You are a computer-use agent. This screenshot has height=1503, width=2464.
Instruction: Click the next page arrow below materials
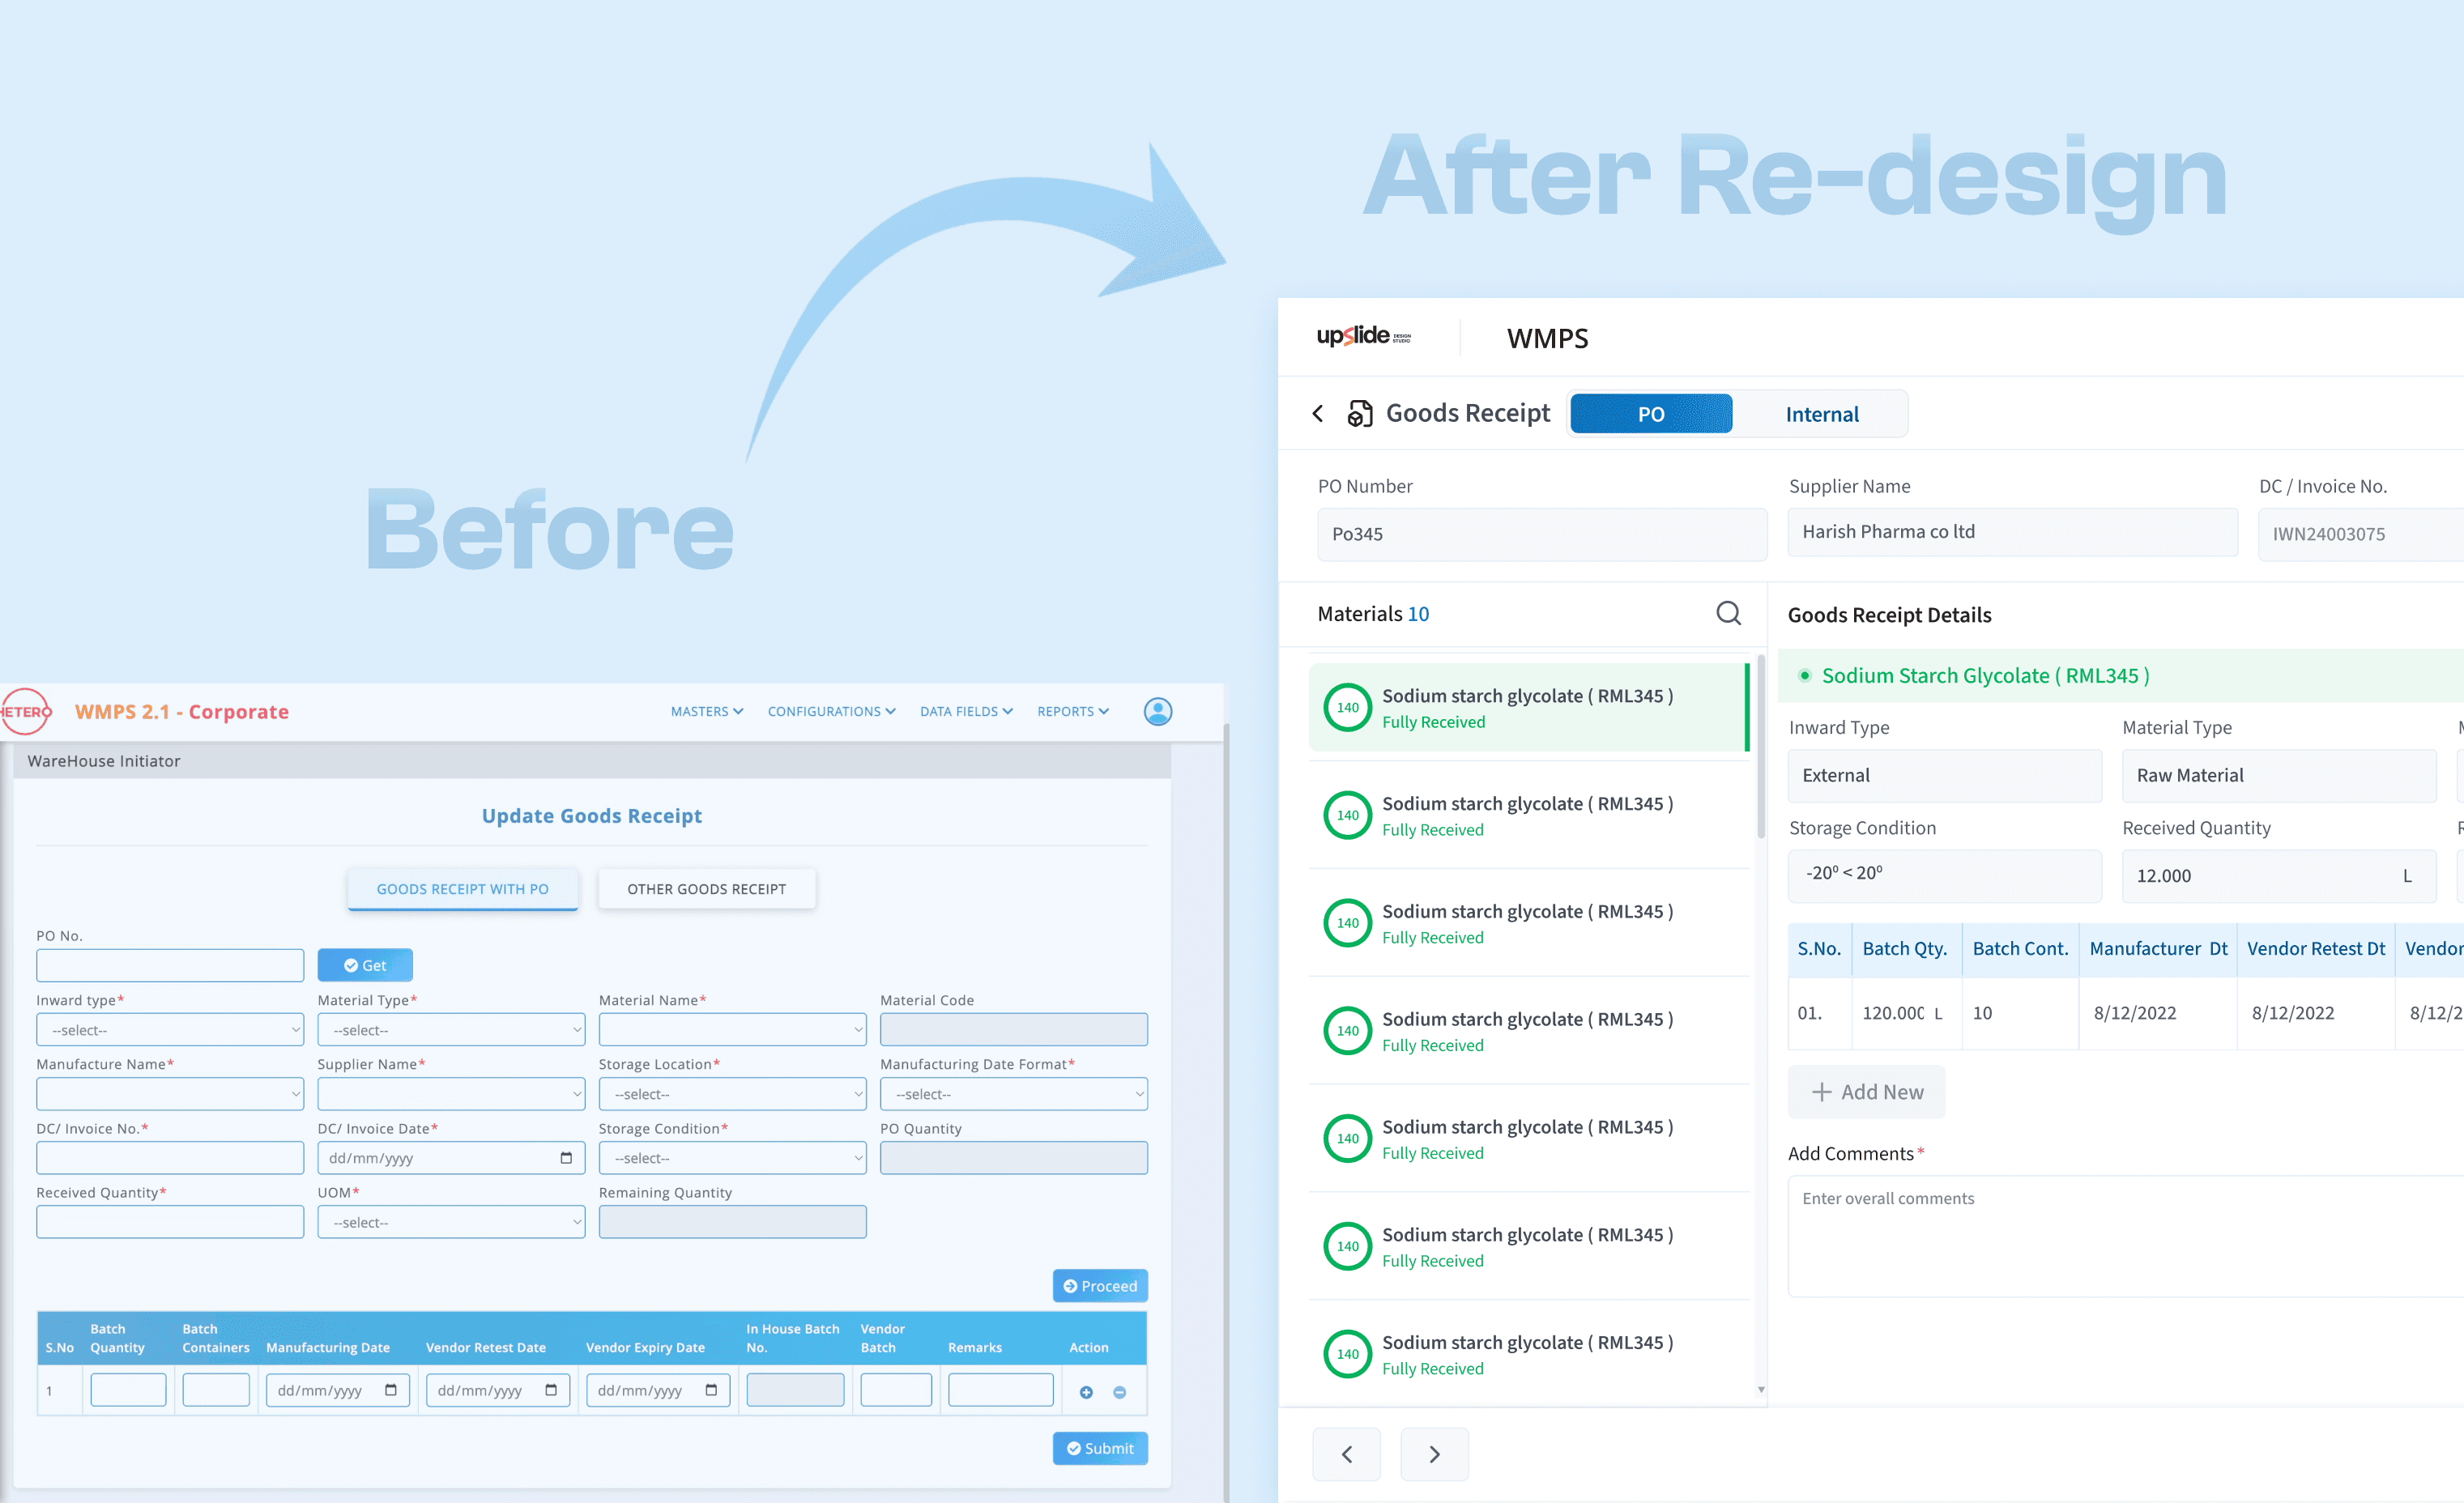coord(1434,1454)
